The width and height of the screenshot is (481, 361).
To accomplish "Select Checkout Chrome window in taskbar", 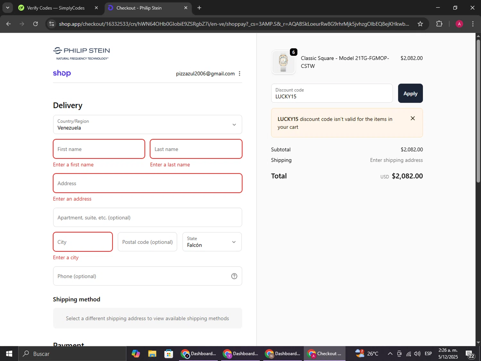I will 325,354.
